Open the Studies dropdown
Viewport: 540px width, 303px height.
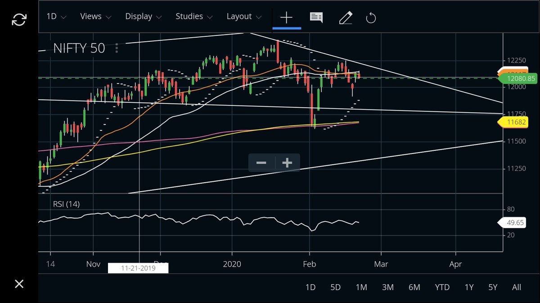pyautogui.click(x=193, y=16)
